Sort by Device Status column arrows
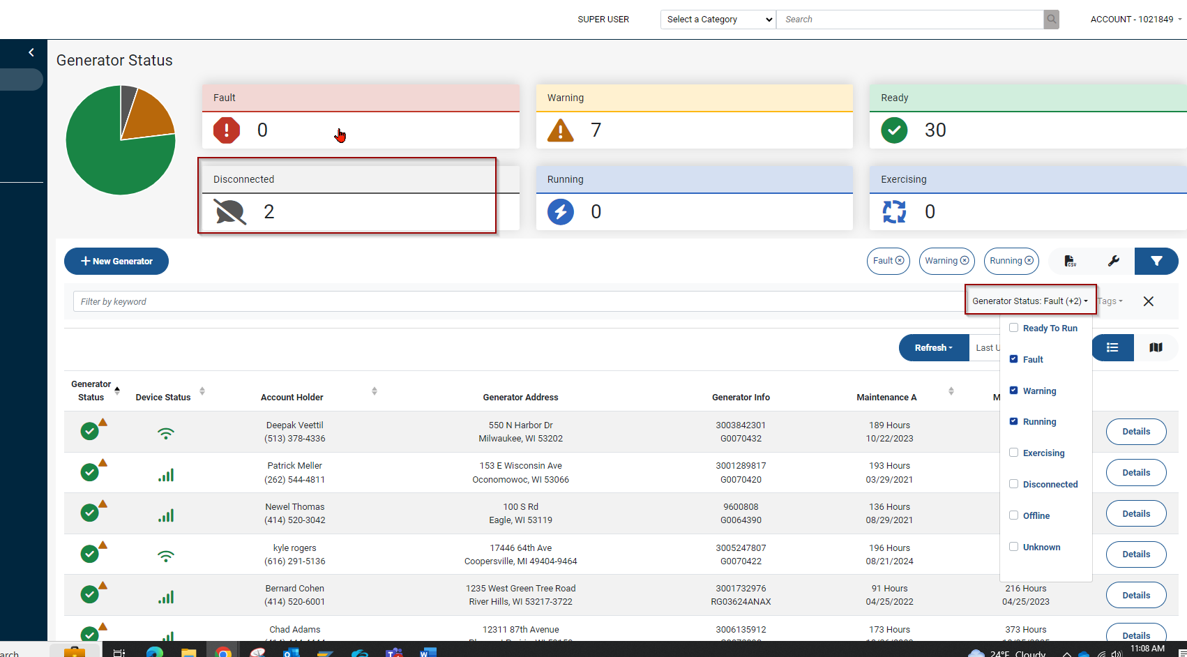 [x=202, y=391]
